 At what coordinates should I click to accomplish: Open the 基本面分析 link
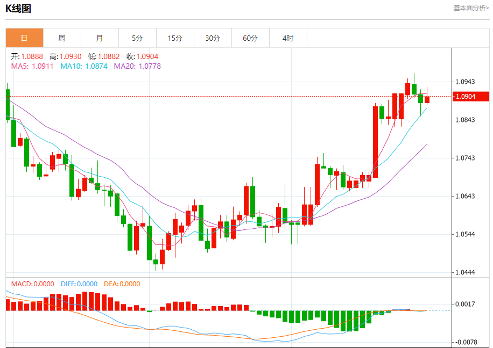tap(471, 8)
